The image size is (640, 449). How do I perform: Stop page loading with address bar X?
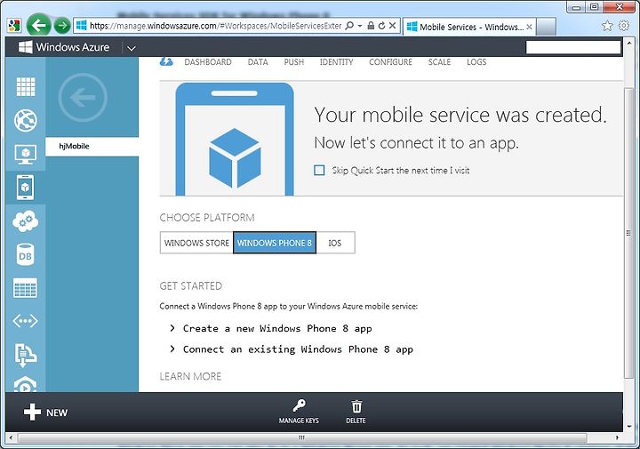coord(392,26)
